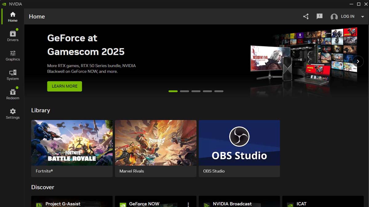Open the Home section in the sidebar
Viewport: 369px width, 207px height.
13,17
